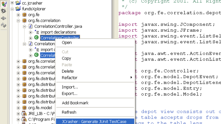This screenshot has width=221, height=124.
Task: Collapse the fundsXplorer project node
Action: point(12,9)
